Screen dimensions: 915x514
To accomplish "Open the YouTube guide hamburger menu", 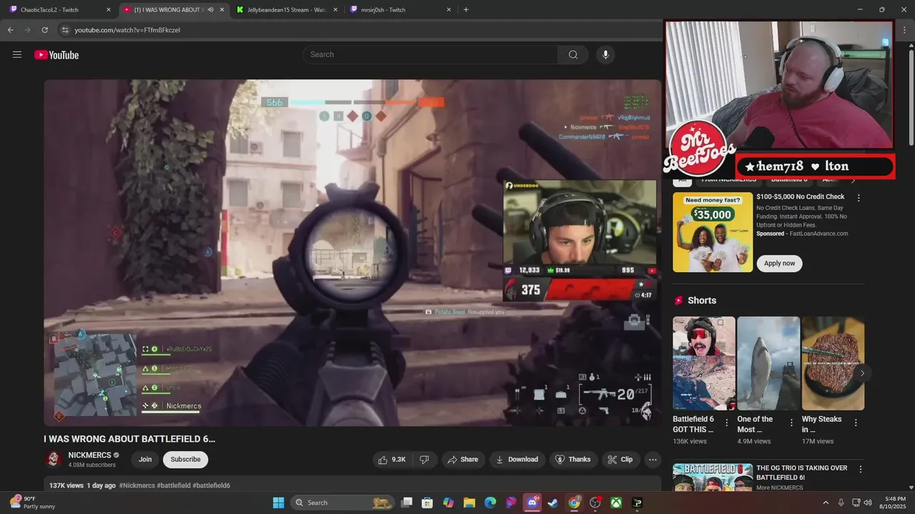I will [x=17, y=55].
